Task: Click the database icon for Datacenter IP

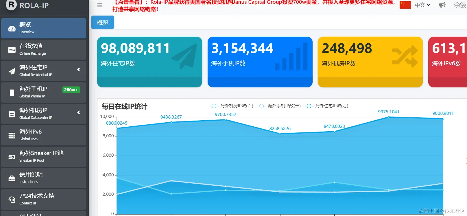Action: [x=12, y=114]
